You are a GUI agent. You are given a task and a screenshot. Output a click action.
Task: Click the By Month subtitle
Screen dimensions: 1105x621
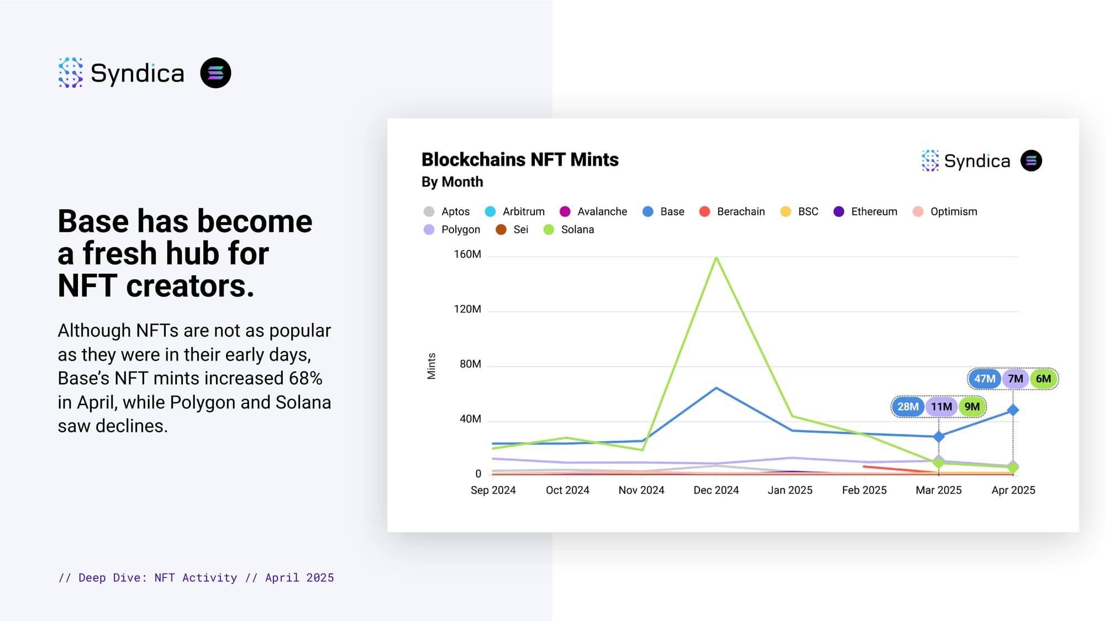coord(452,182)
